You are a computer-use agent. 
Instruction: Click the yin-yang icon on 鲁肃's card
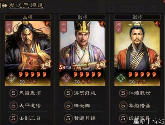(x=103, y=24)
